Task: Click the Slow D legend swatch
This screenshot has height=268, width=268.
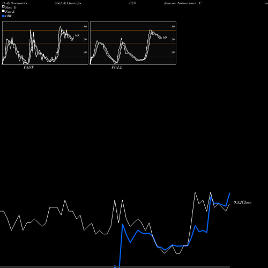Action: (3, 7)
